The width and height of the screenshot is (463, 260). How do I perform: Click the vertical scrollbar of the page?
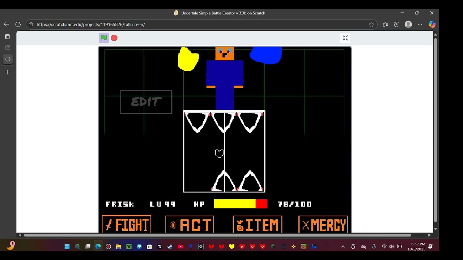pos(435,130)
